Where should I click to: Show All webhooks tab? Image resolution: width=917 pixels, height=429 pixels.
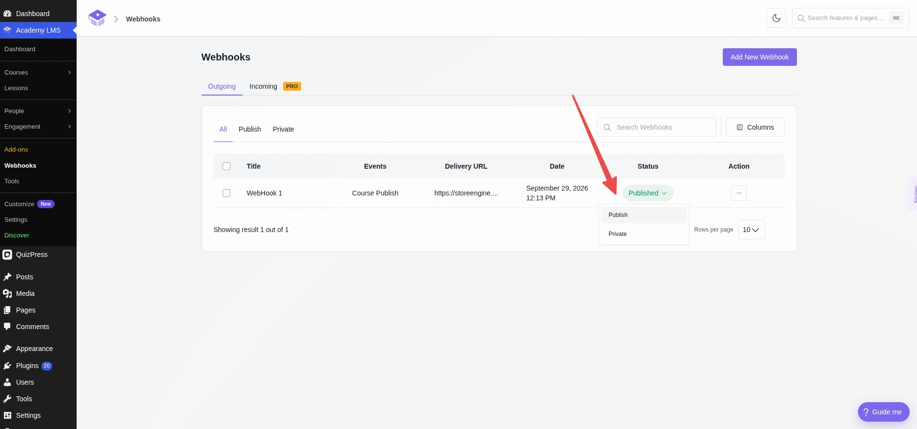tap(223, 129)
